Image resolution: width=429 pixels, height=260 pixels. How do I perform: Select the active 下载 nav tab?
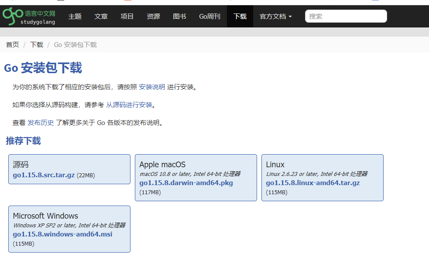pos(240,17)
